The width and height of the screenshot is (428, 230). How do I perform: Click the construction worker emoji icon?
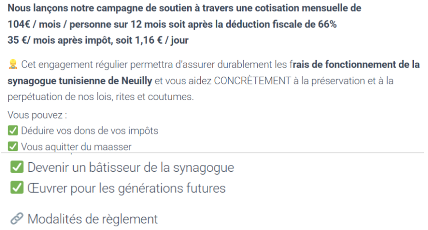(13, 65)
